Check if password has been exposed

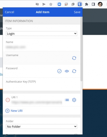59,71
